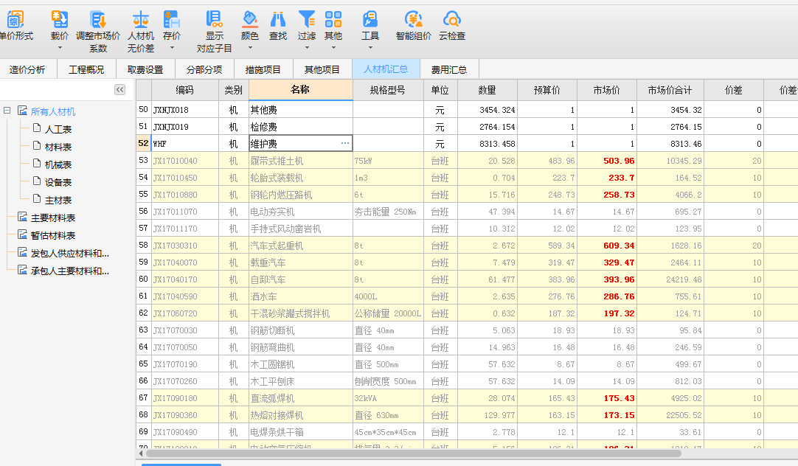The image size is (798, 466).
Task: Click the ellipsis button in 维护费 cell
Action: tap(345, 144)
